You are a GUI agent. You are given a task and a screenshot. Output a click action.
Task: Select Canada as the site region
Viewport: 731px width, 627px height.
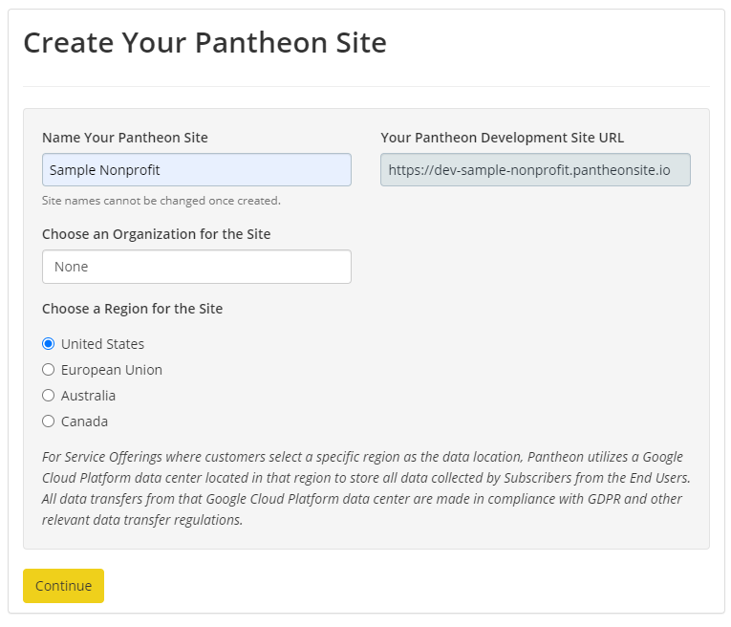point(49,422)
